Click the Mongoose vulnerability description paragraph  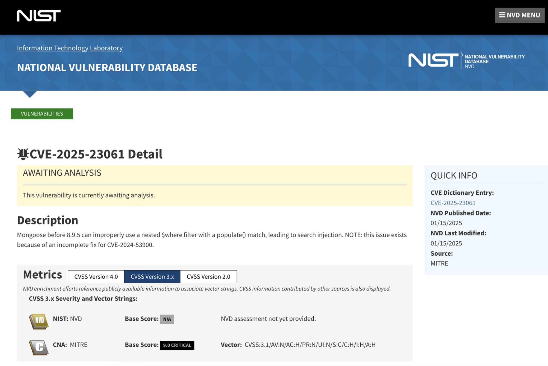point(212,240)
